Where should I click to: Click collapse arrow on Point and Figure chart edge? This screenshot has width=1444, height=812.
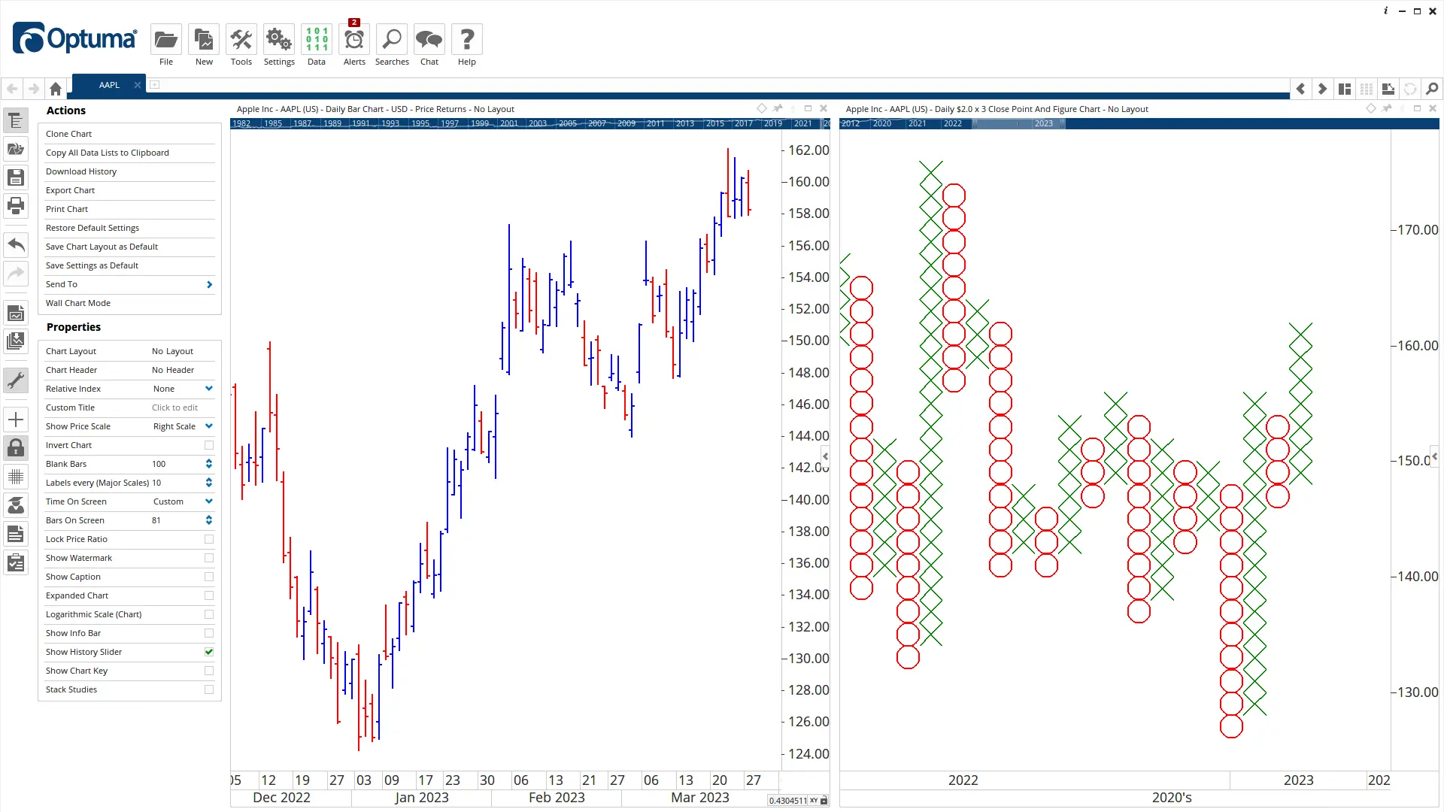[1435, 456]
